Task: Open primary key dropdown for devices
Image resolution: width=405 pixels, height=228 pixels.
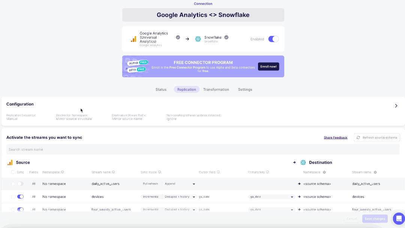Action: (271, 197)
